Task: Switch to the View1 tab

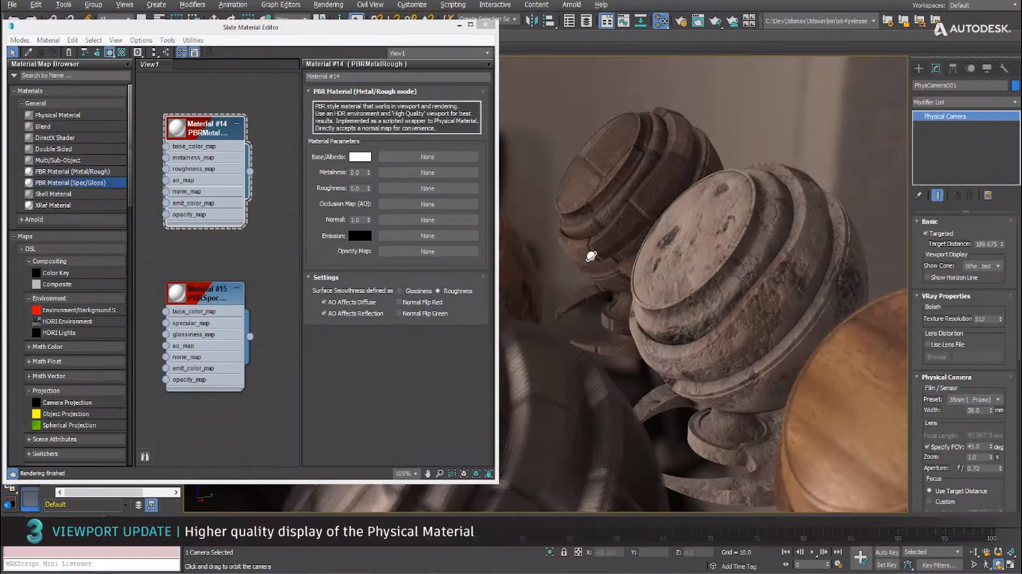Action: (150, 64)
